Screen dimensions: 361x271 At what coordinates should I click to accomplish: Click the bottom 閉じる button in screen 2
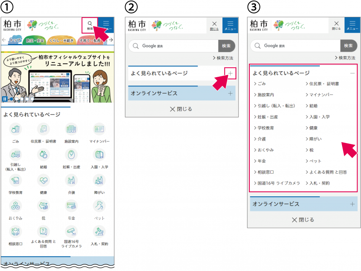point(181,109)
